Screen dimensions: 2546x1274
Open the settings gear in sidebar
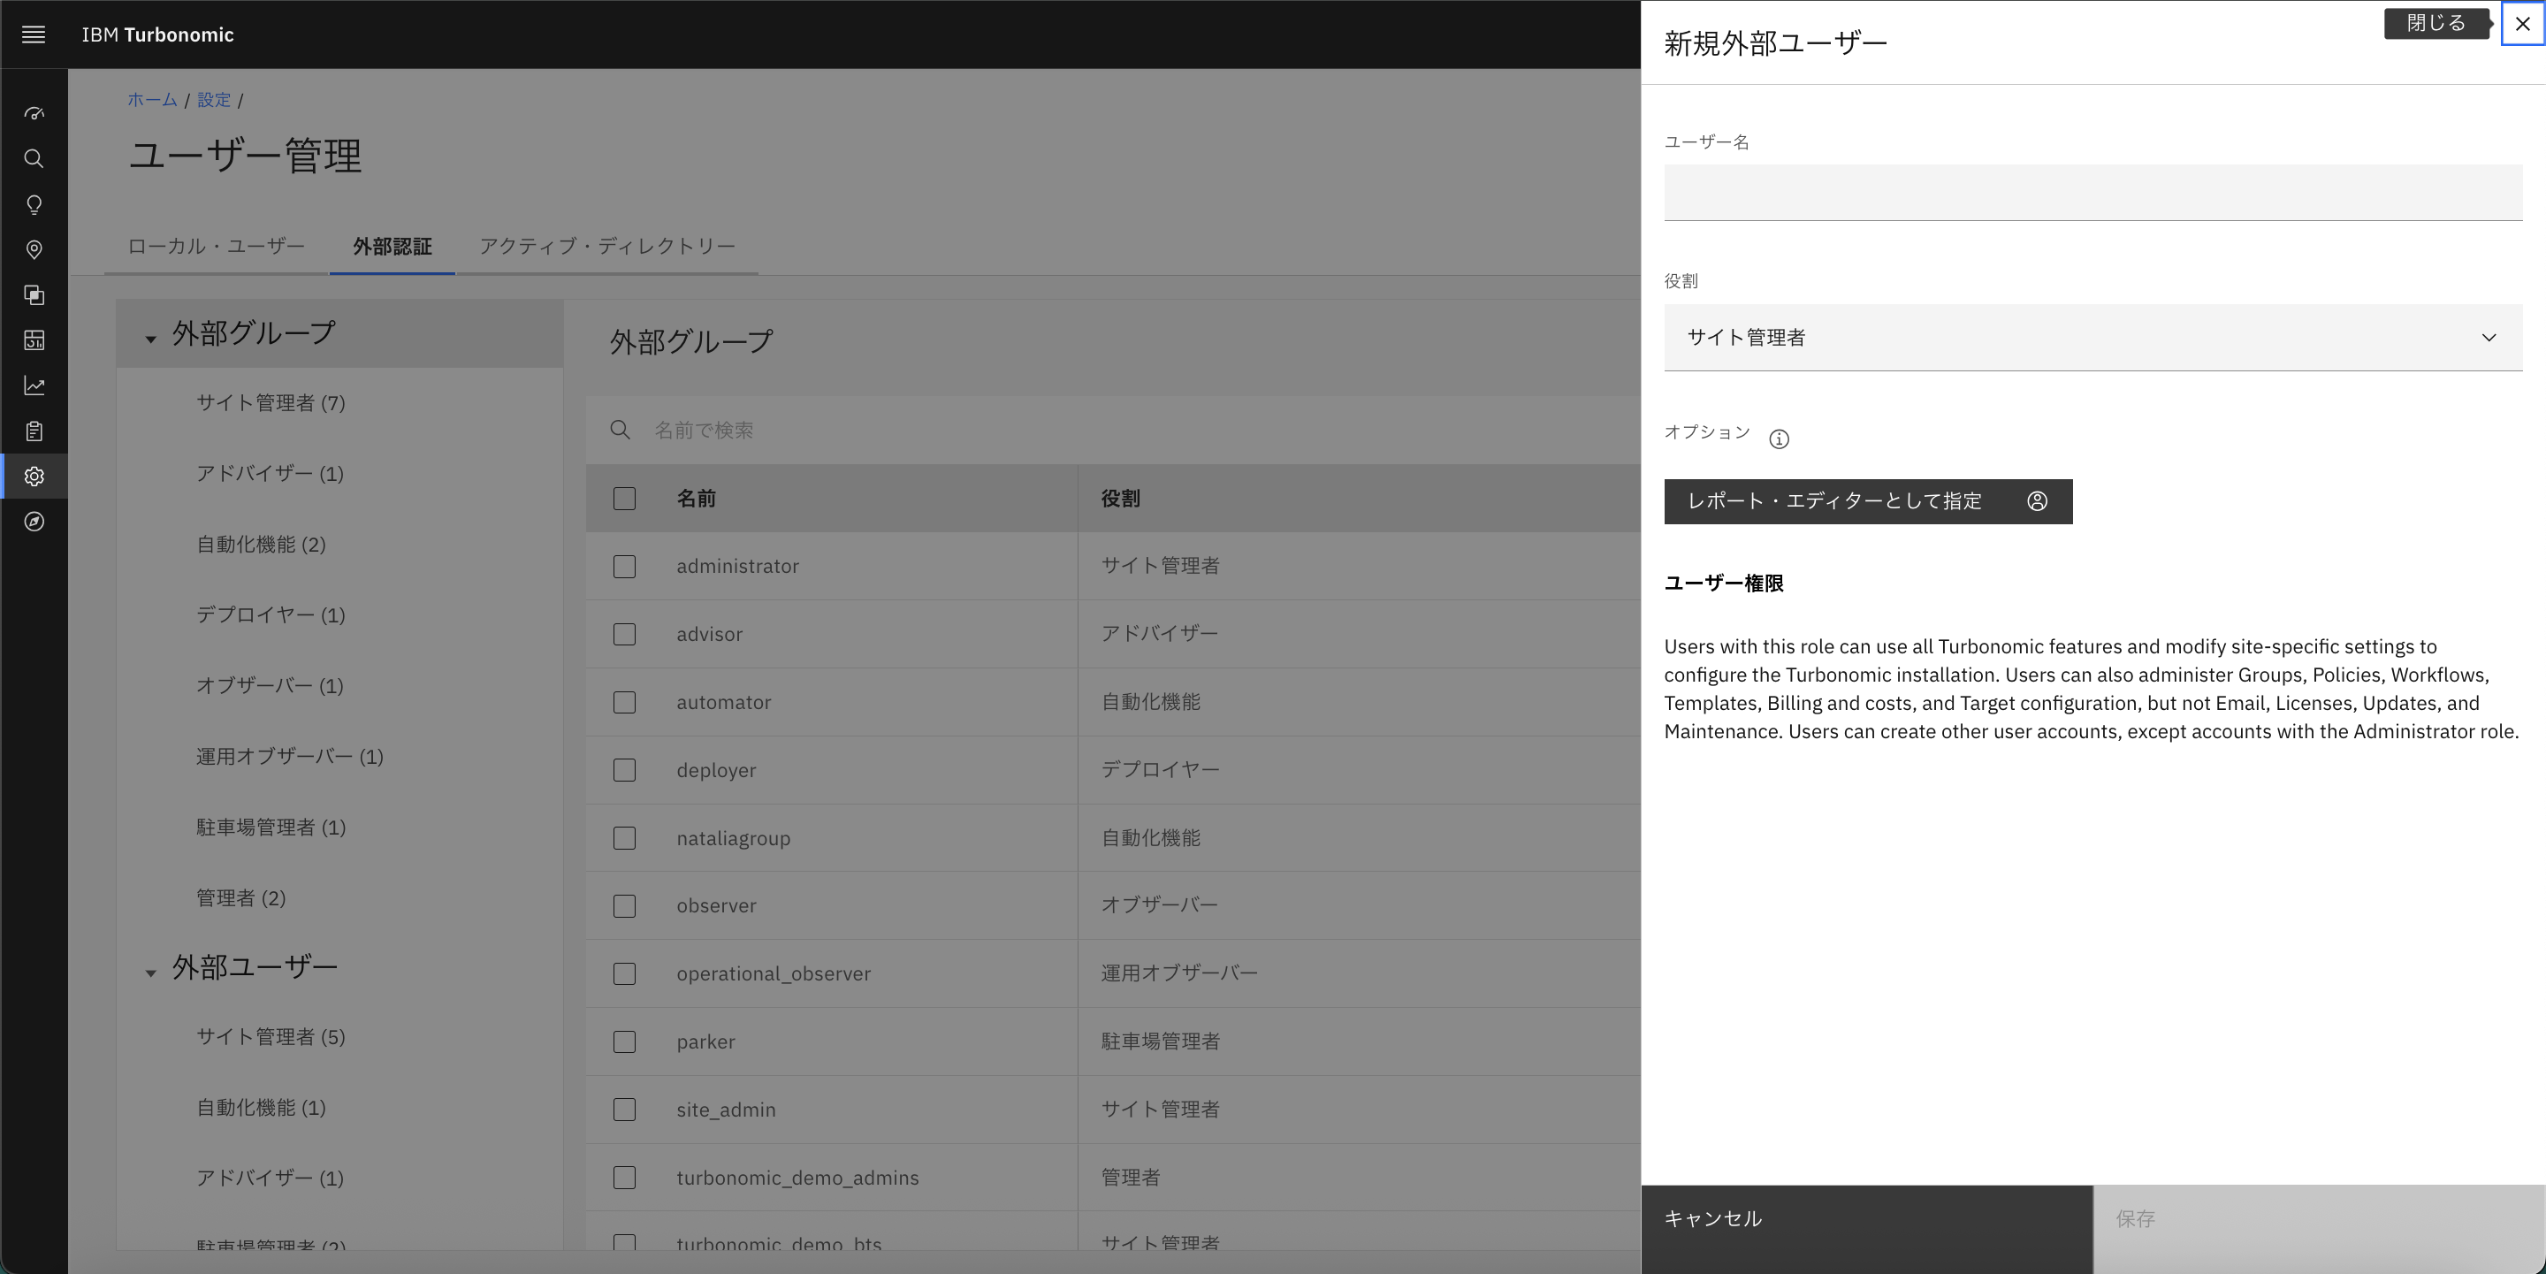[34, 477]
